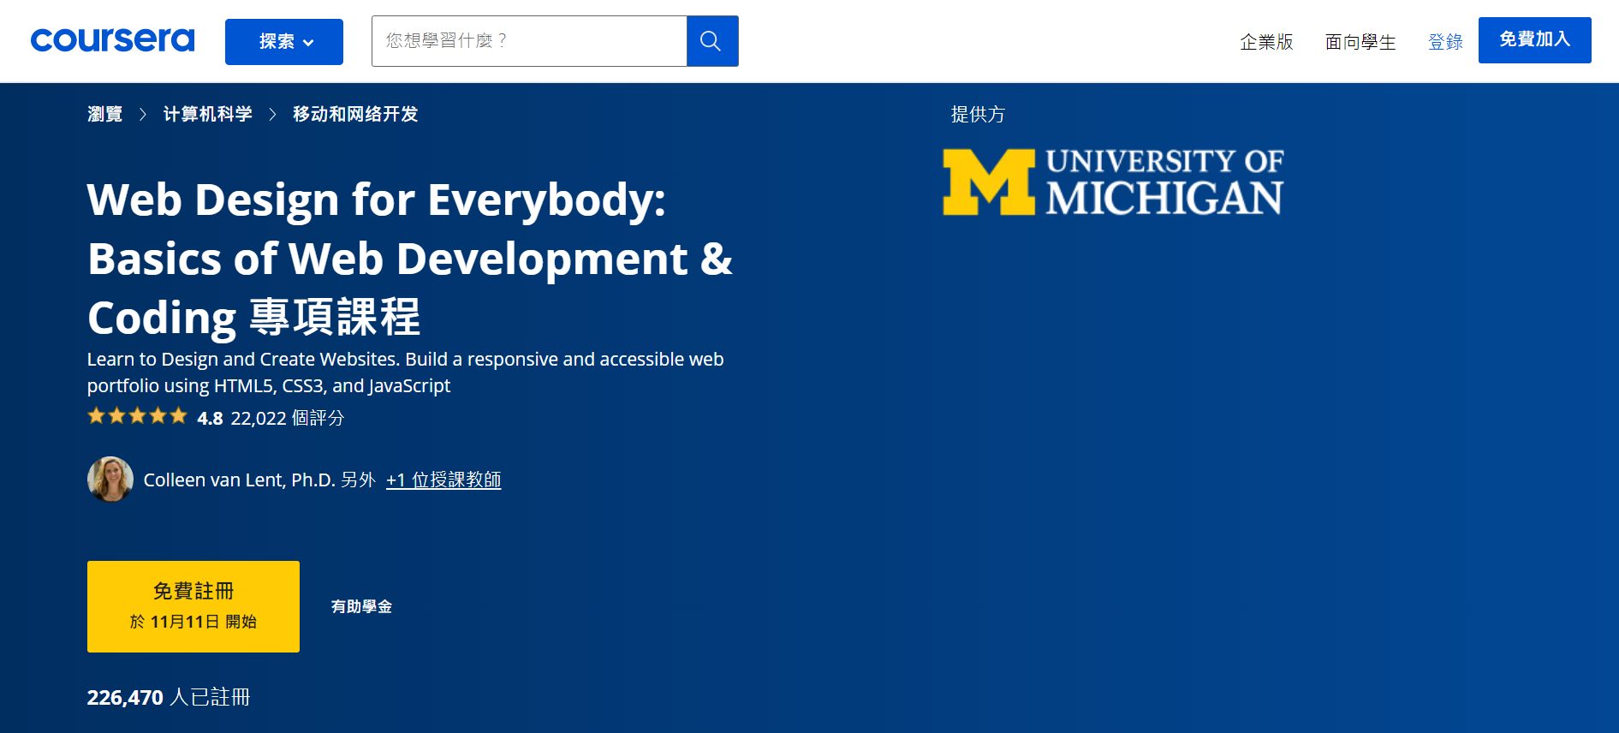The width and height of the screenshot is (1619, 733).
Task: Click Colleen van Lent's profile photo
Action: point(110,480)
